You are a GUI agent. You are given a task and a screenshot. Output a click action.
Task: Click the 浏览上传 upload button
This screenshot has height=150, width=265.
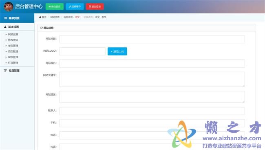click(x=117, y=51)
